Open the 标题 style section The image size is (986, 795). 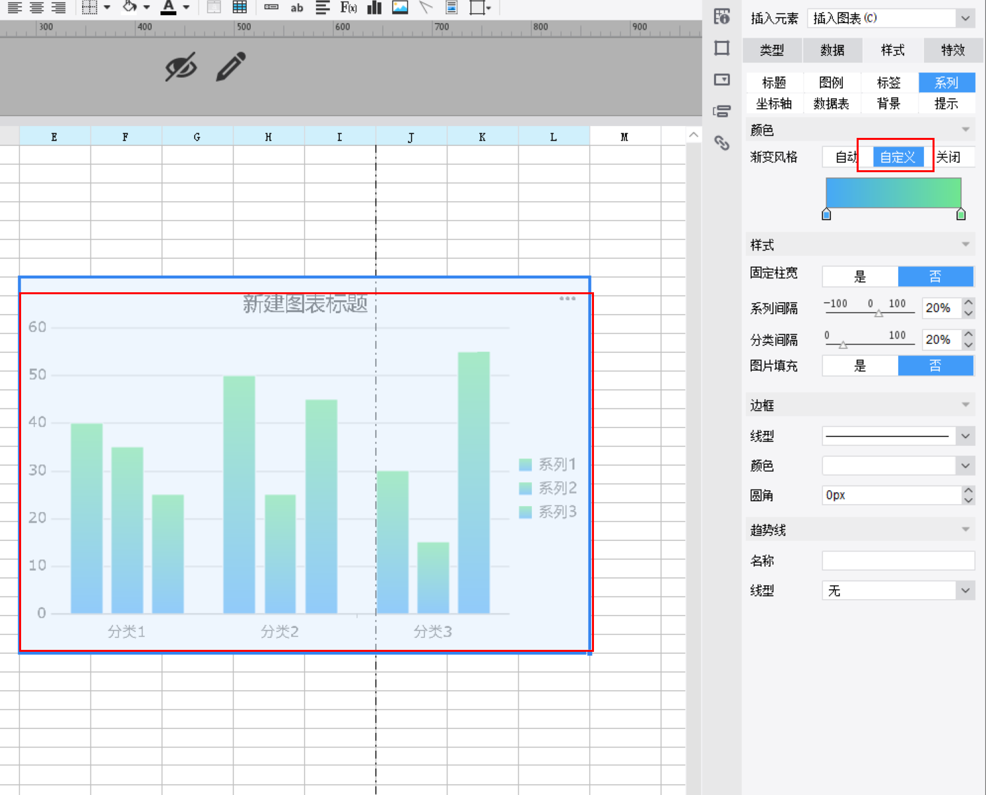click(x=774, y=82)
